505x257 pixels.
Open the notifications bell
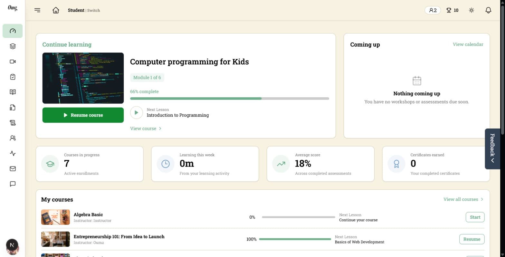coord(488,10)
